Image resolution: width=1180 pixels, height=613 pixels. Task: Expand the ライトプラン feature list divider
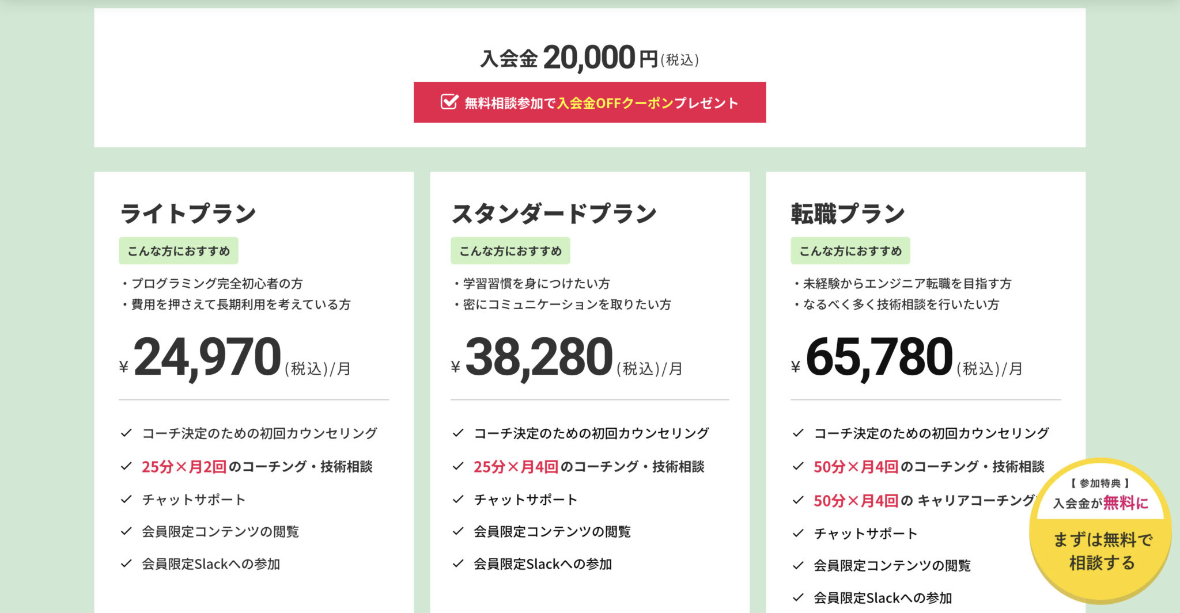click(x=254, y=399)
